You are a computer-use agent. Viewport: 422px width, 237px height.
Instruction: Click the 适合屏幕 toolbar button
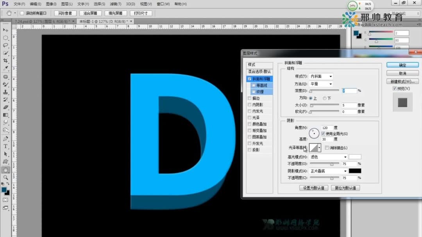click(90, 13)
